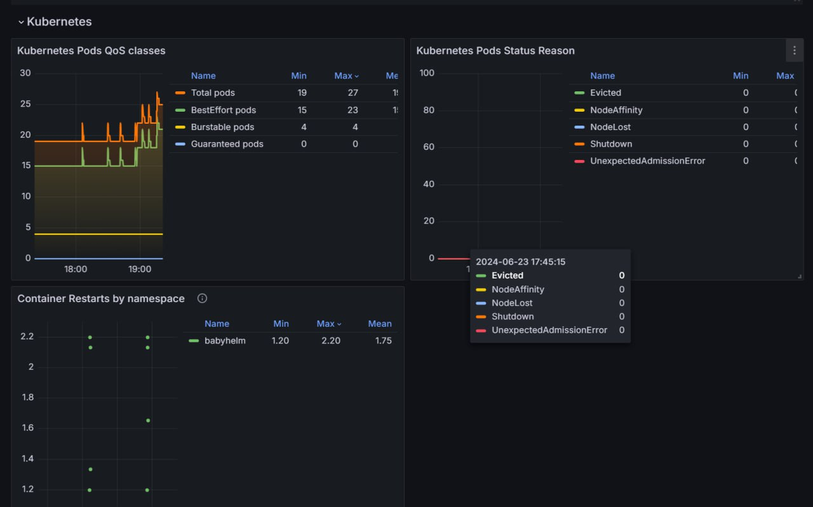
Task: Sort QoS classes legend by Name column
Action: tap(203, 76)
